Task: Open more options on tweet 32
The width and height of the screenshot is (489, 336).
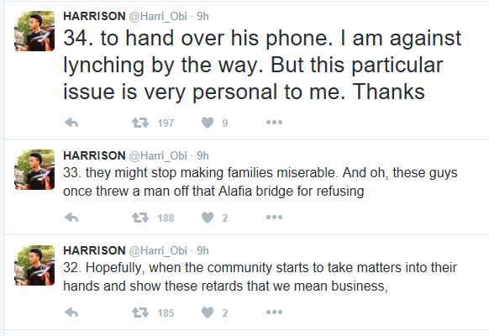Action: click(274, 312)
